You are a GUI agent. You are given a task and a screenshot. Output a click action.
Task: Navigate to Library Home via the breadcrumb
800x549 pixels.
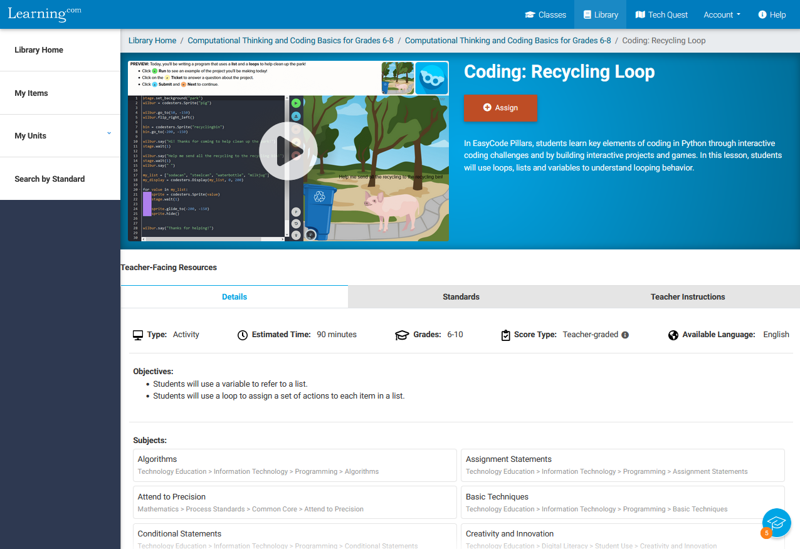152,40
